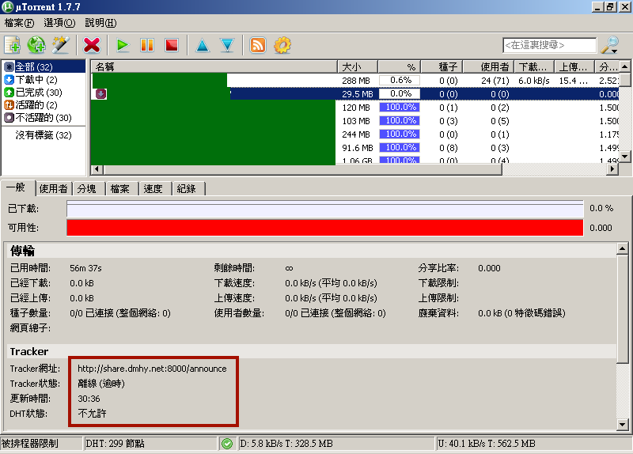Select the 沒有標籤 (32) label
The height and width of the screenshot is (454, 633).
click(44, 134)
